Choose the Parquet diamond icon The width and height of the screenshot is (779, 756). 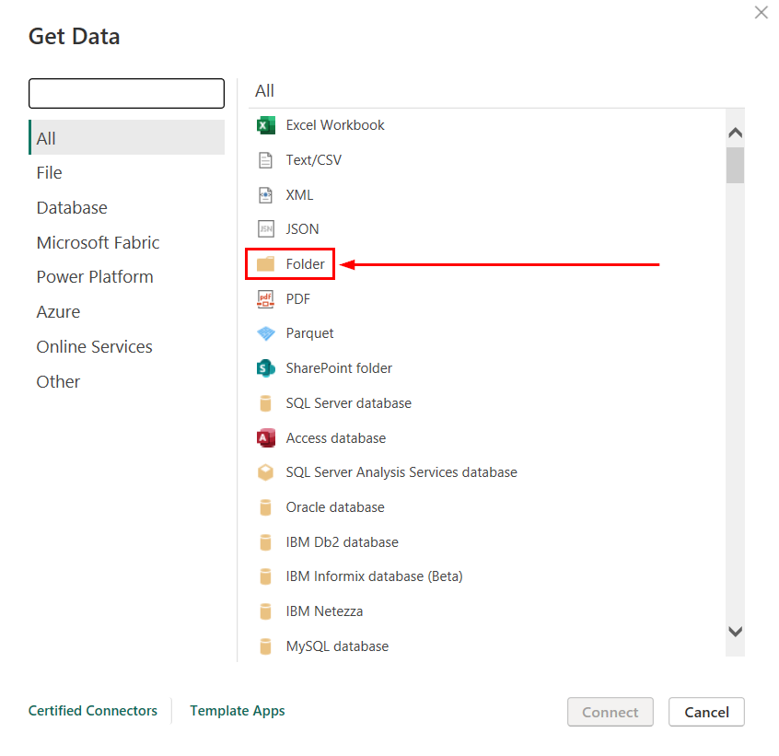pyautogui.click(x=266, y=333)
